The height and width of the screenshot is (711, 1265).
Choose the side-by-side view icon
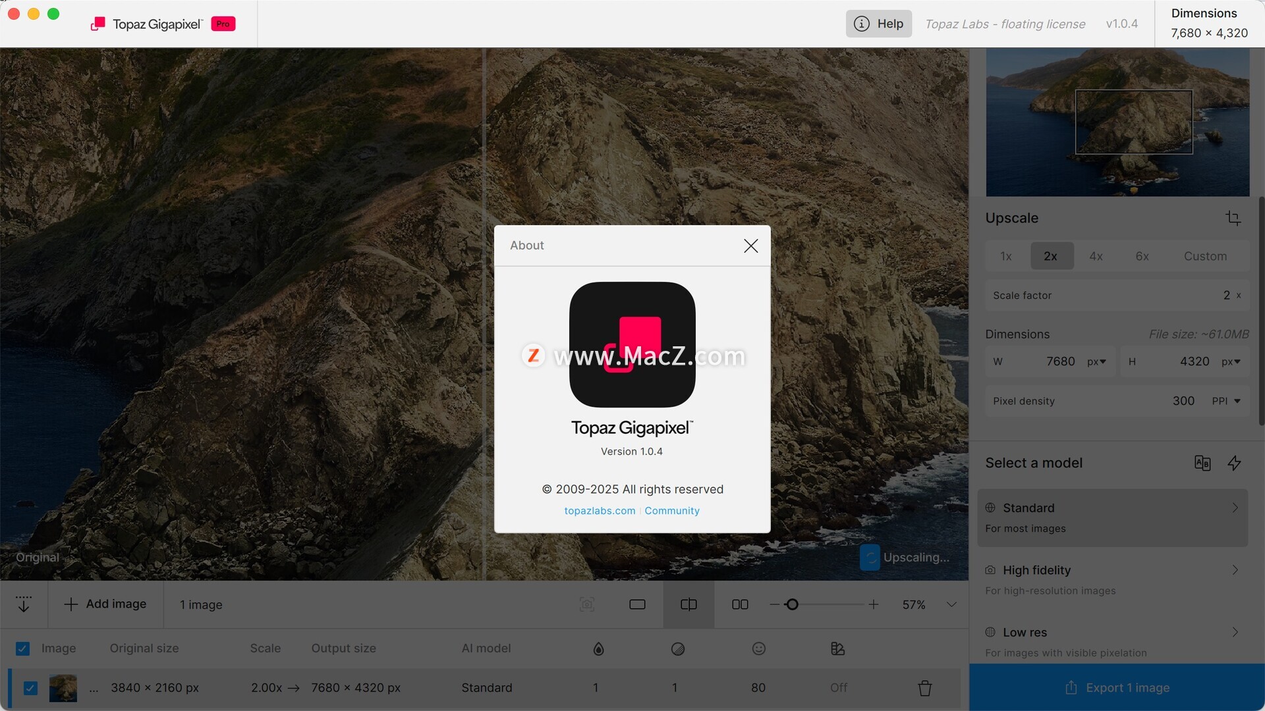[740, 604]
